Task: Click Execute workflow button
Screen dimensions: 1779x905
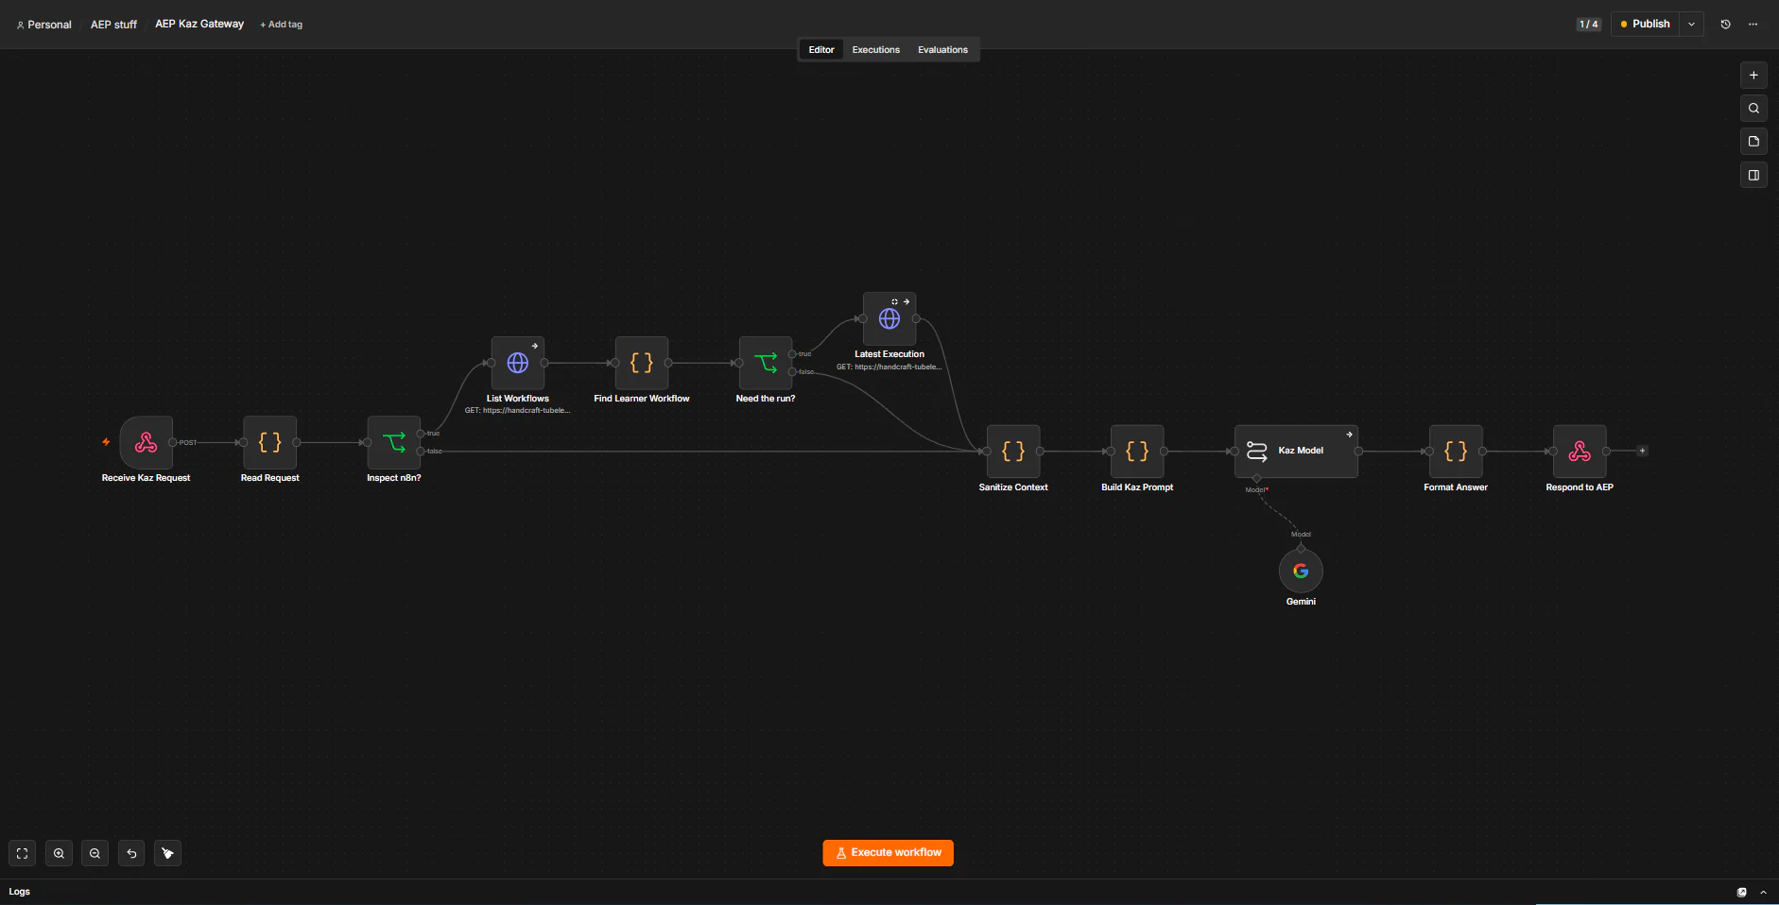Action: [x=888, y=853]
